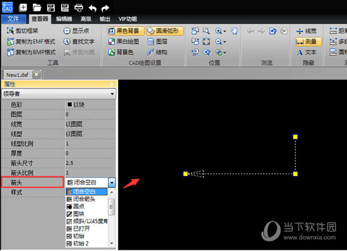The height and width of the screenshot is (251, 347).
Task: Open bottom zoom icon dropdown arrow
Action: click(225, 52)
